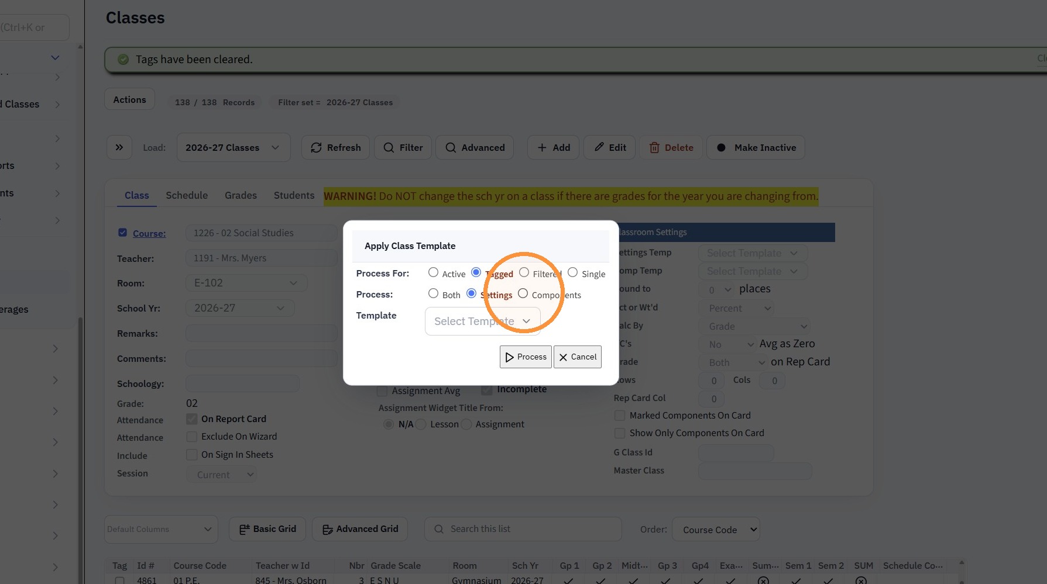Toggle On Sign In Sheets checkbox
This screenshot has height=584, width=1047.
click(x=191, y=454)
